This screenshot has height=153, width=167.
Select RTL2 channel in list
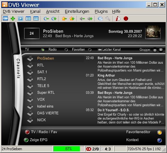[x=41, y=79]
